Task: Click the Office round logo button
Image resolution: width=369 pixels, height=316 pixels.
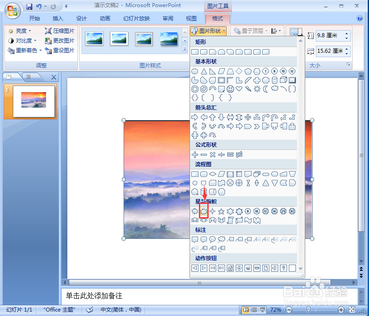Action: click(12, 10)
